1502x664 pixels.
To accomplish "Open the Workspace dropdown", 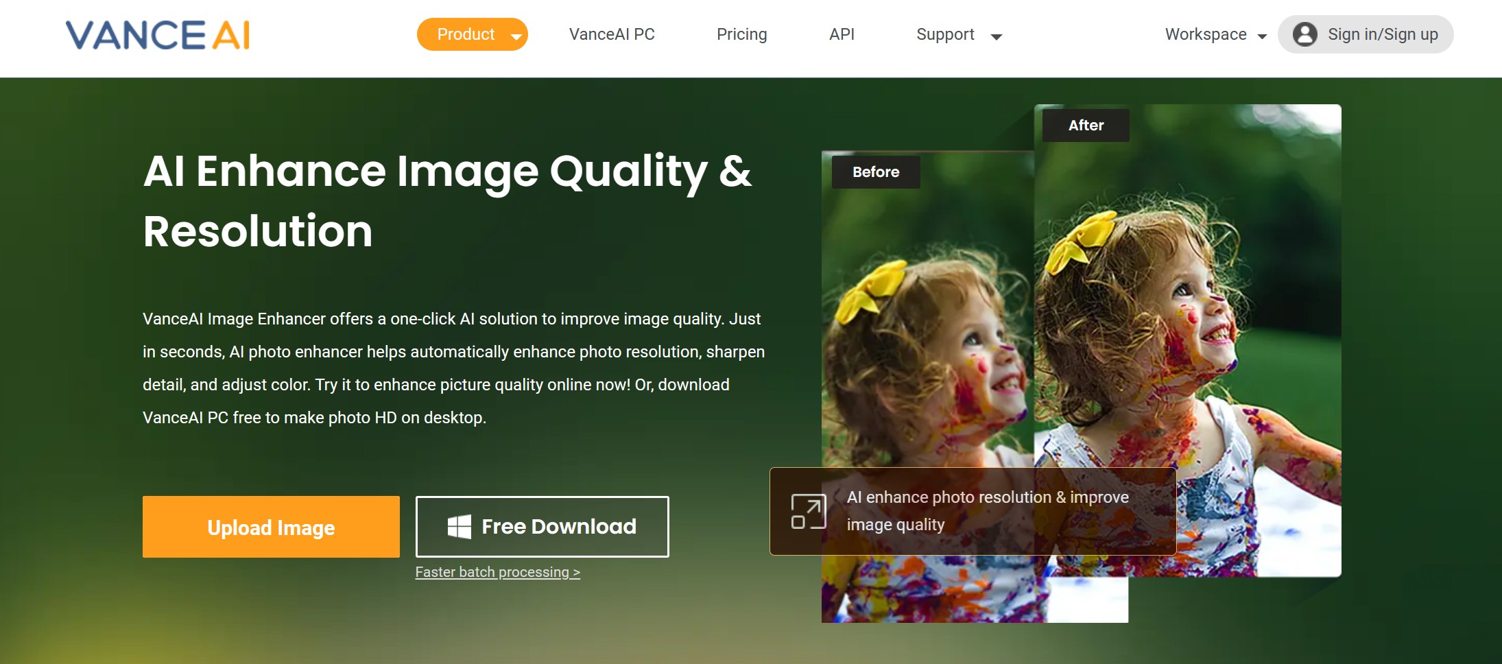I will [x=1206, y=34].
